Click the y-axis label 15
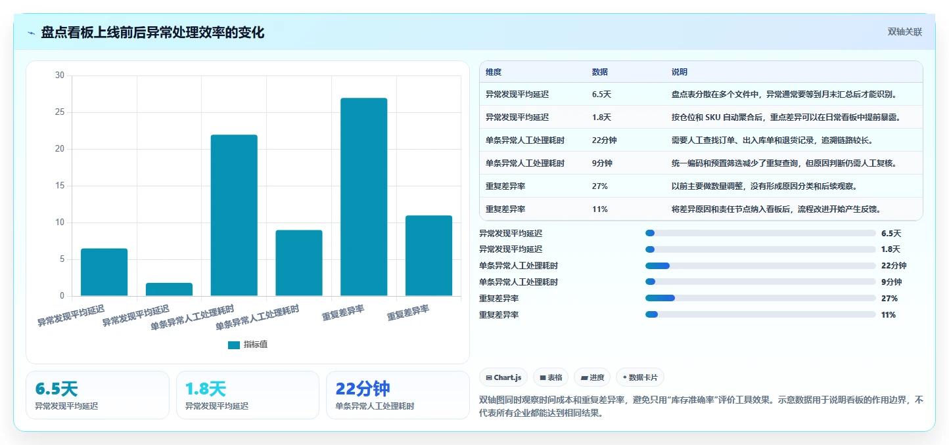This screenshot has width=949, height=445. click(x=60, y=186)
